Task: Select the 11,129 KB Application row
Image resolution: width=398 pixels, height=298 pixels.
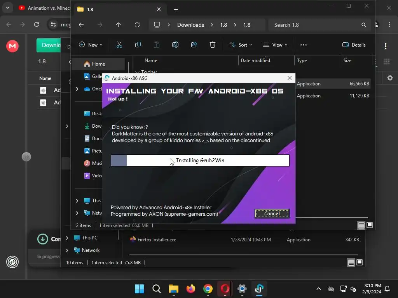Action: click(333, 96)
